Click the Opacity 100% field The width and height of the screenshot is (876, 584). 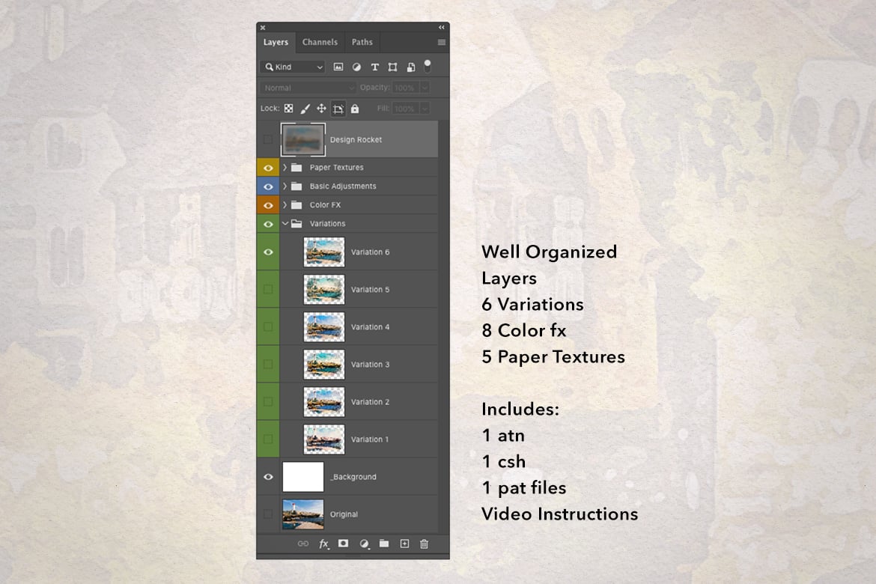[x=406, y=88]
